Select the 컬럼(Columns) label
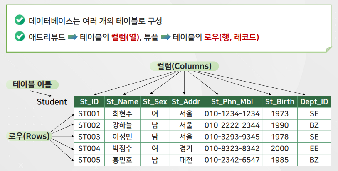Viewport: 338px width, 171px height. point(184,66)
